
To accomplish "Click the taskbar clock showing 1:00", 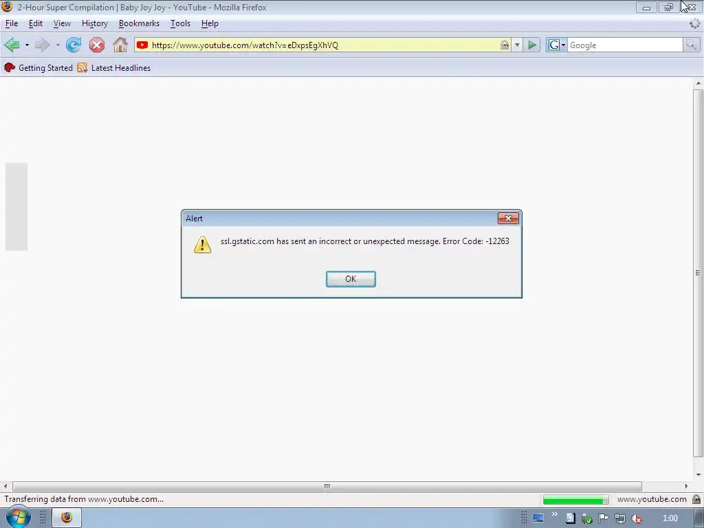I will [x=670, y=518].
